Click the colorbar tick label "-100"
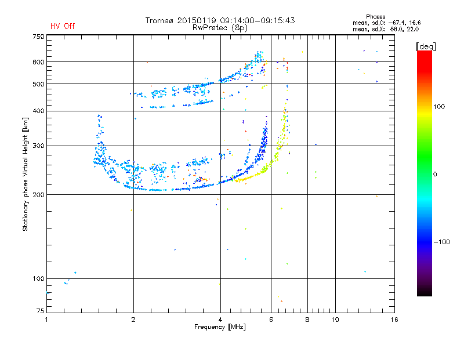The image size is (464, 348). click(441, 242)
